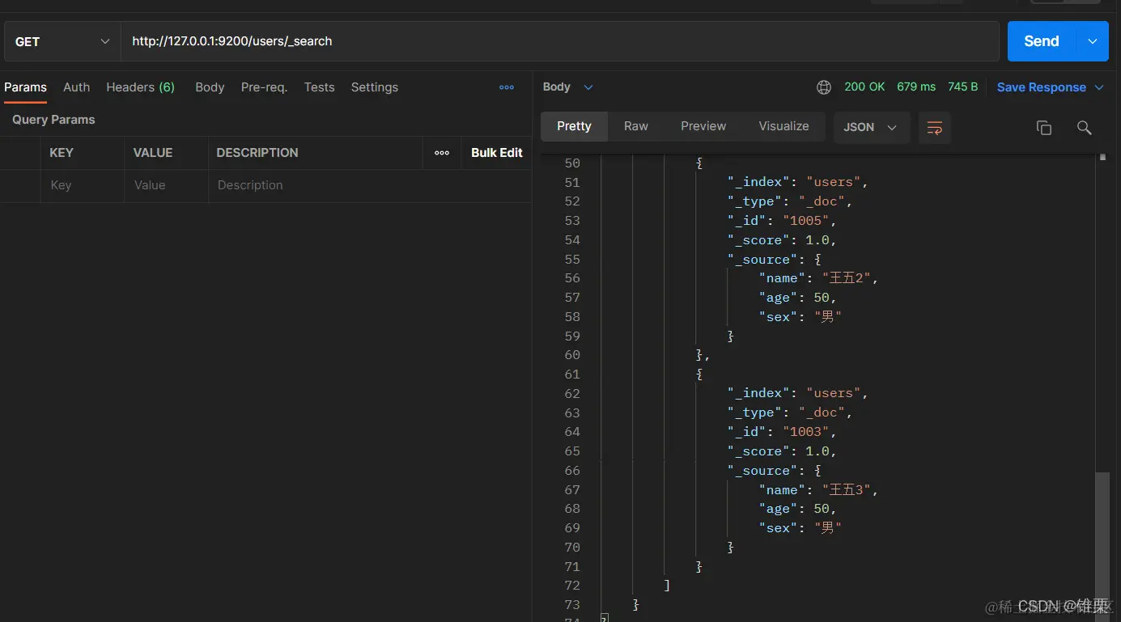
Task: Click the Send button
Action: pyautogui.click(x=1042, y=41)
